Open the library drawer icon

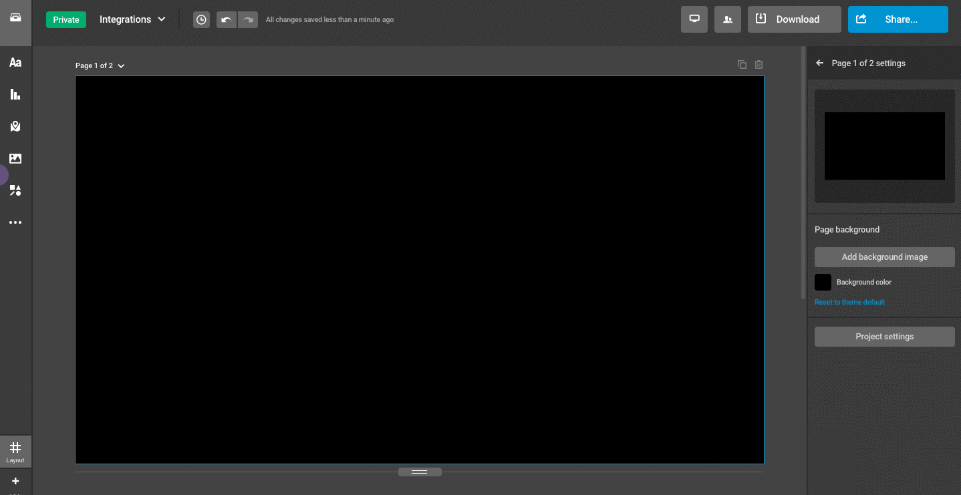click(15, 17)
